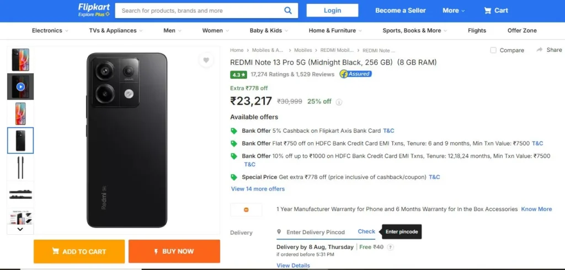Add product to wishlist heart icon

click(x=206, y=60)
